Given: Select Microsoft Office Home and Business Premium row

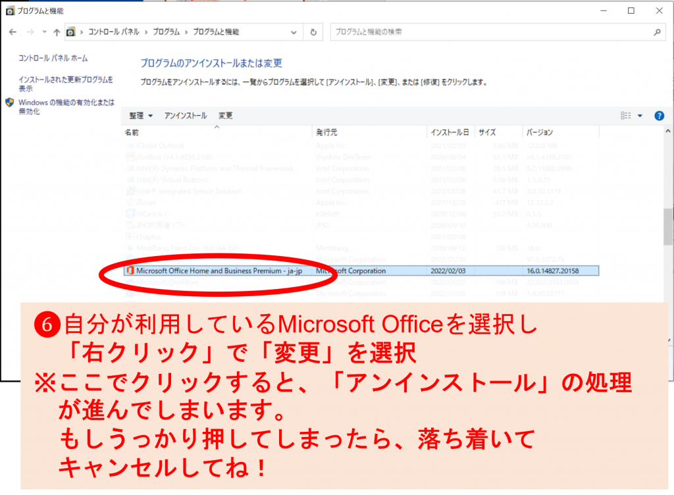Looking at the screenshot, I should pos(361,271).
